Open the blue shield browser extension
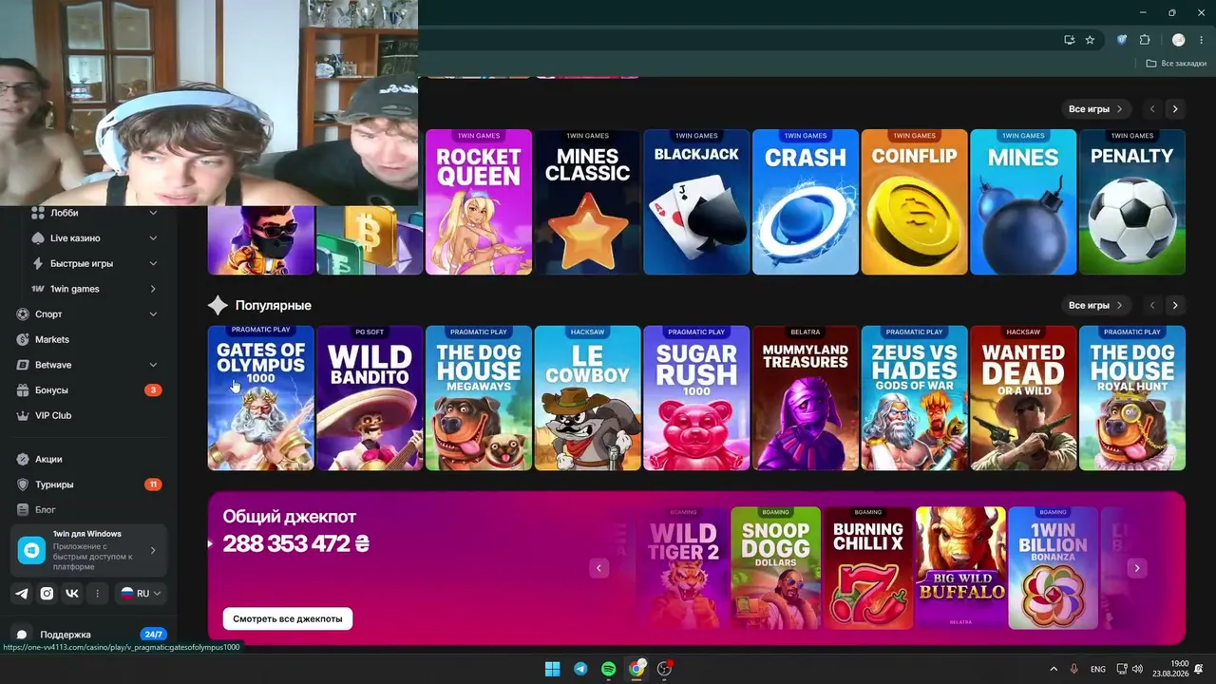Image resolution: width=1216 pixels, height=684 pixels. tap(1122, 40)
